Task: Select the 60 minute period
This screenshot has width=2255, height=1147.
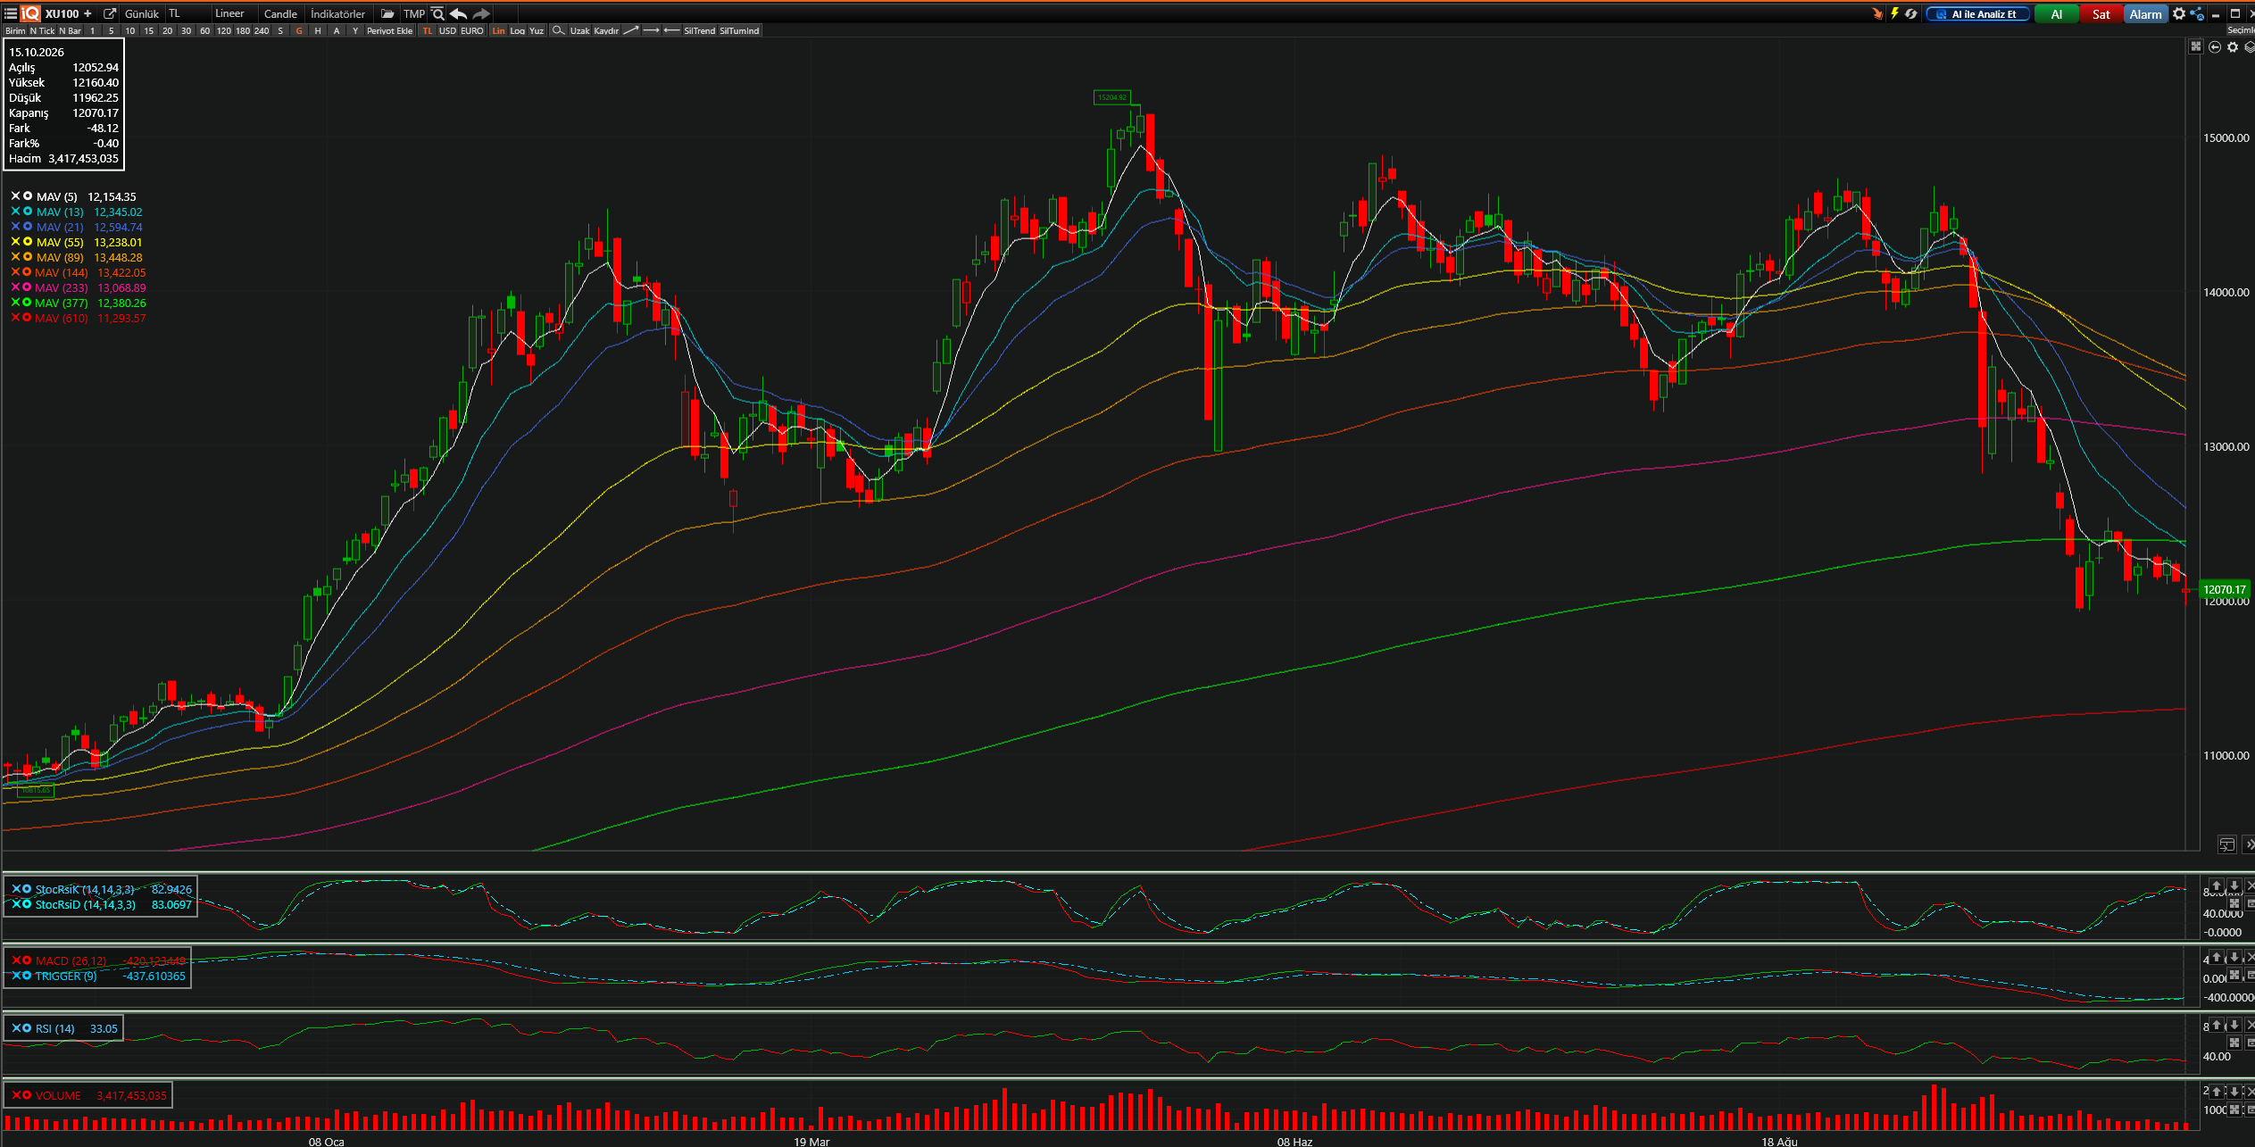Action: [x=204, y=30]
